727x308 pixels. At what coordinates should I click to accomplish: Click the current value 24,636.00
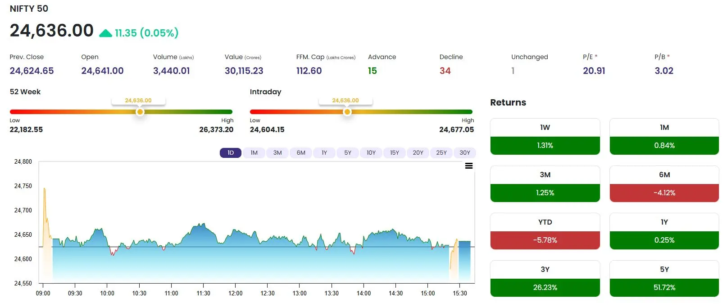tap(52, 31)
